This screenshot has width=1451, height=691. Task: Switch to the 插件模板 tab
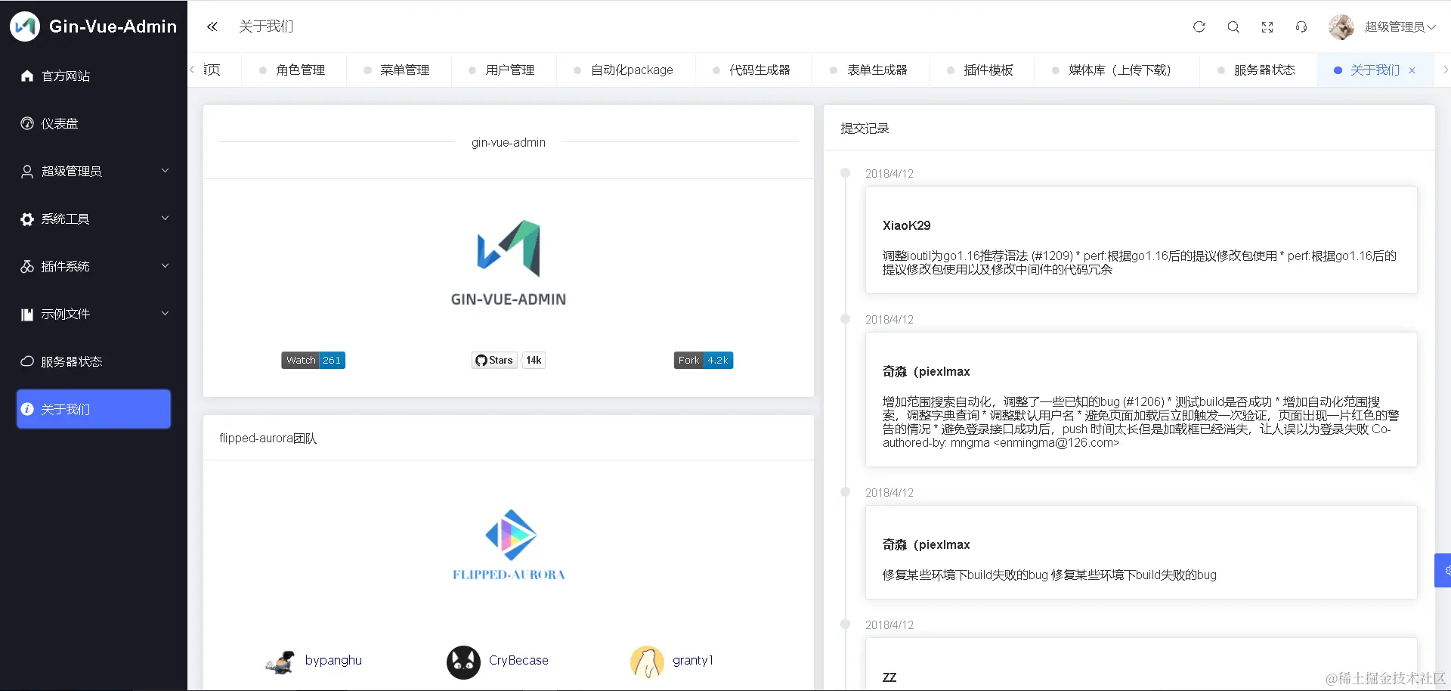coord(981,70)
